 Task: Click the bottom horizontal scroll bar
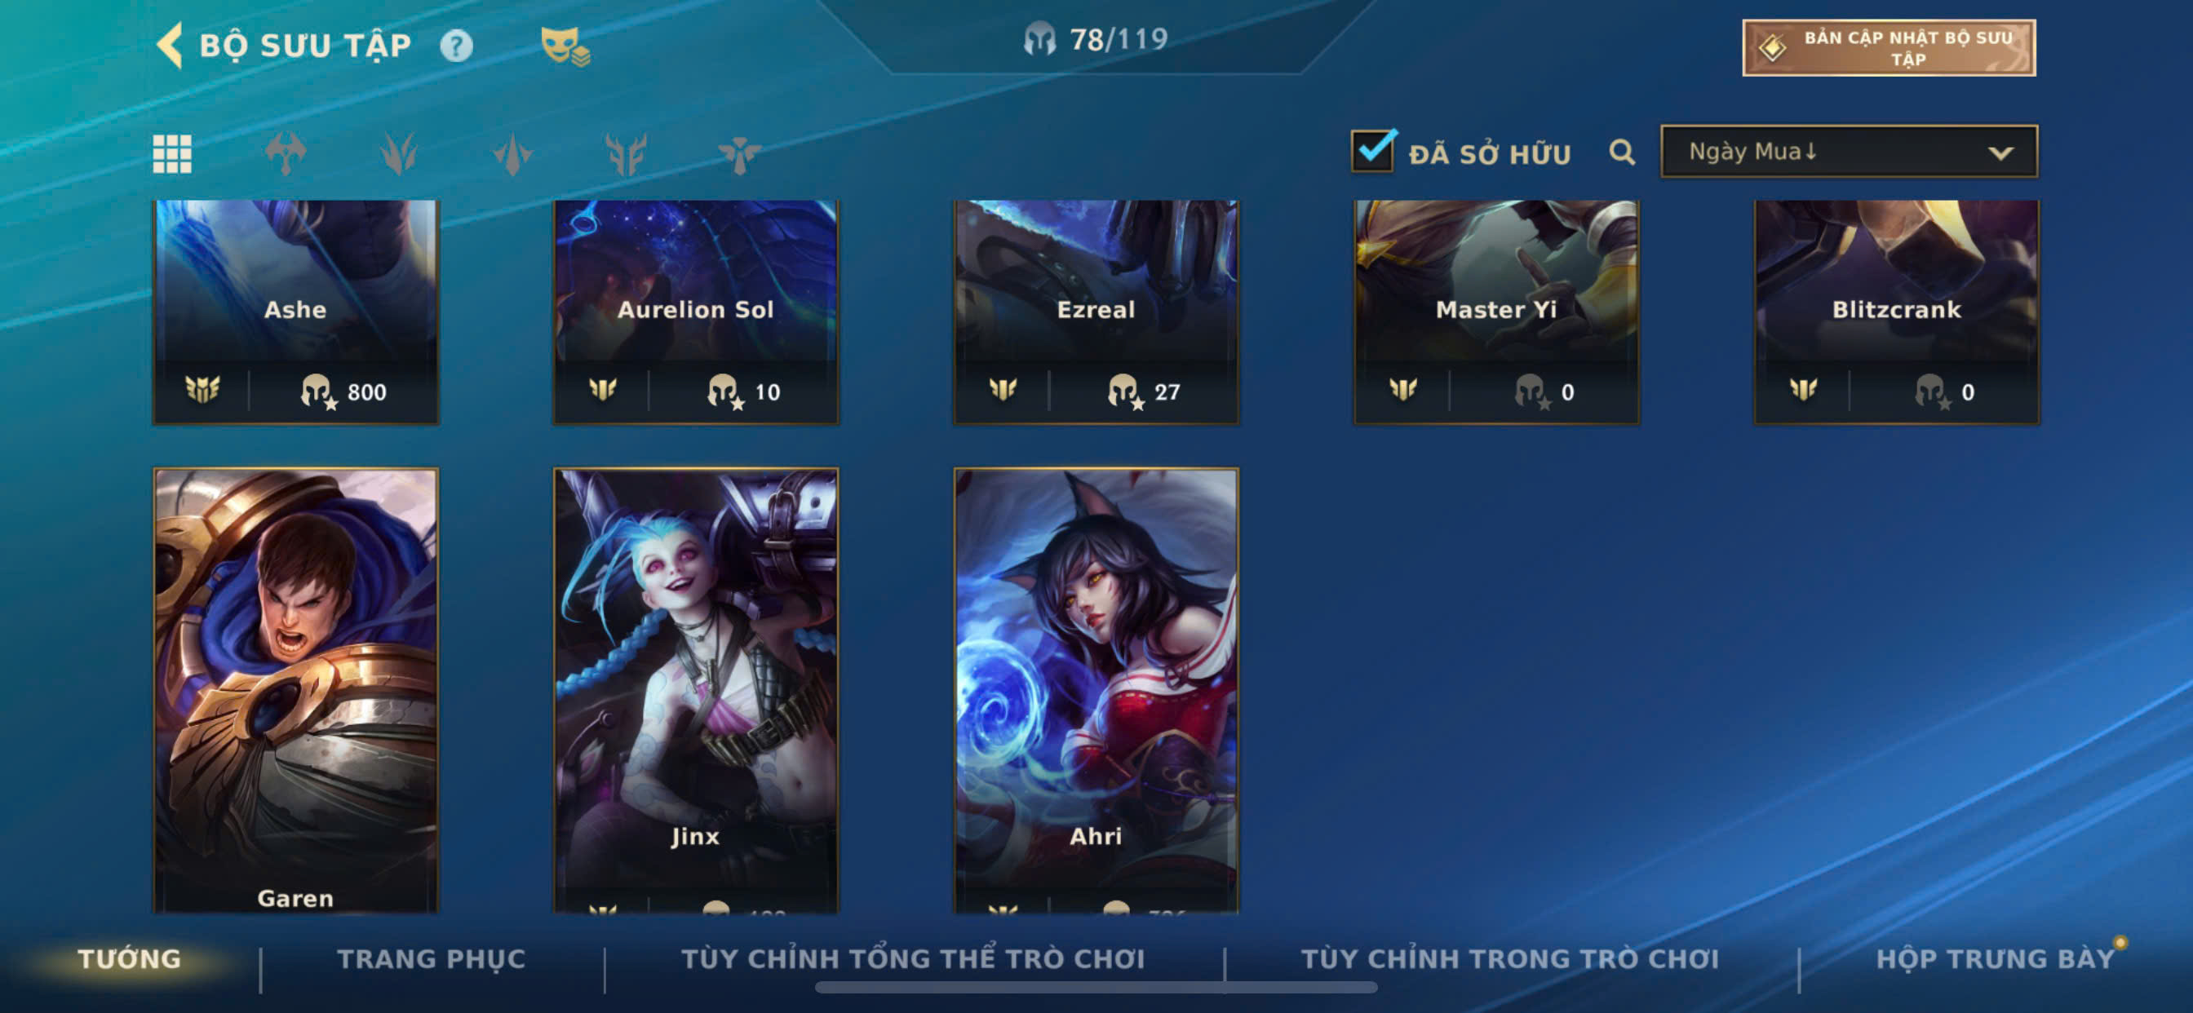pyautogui.click(x=1096, y=988)
